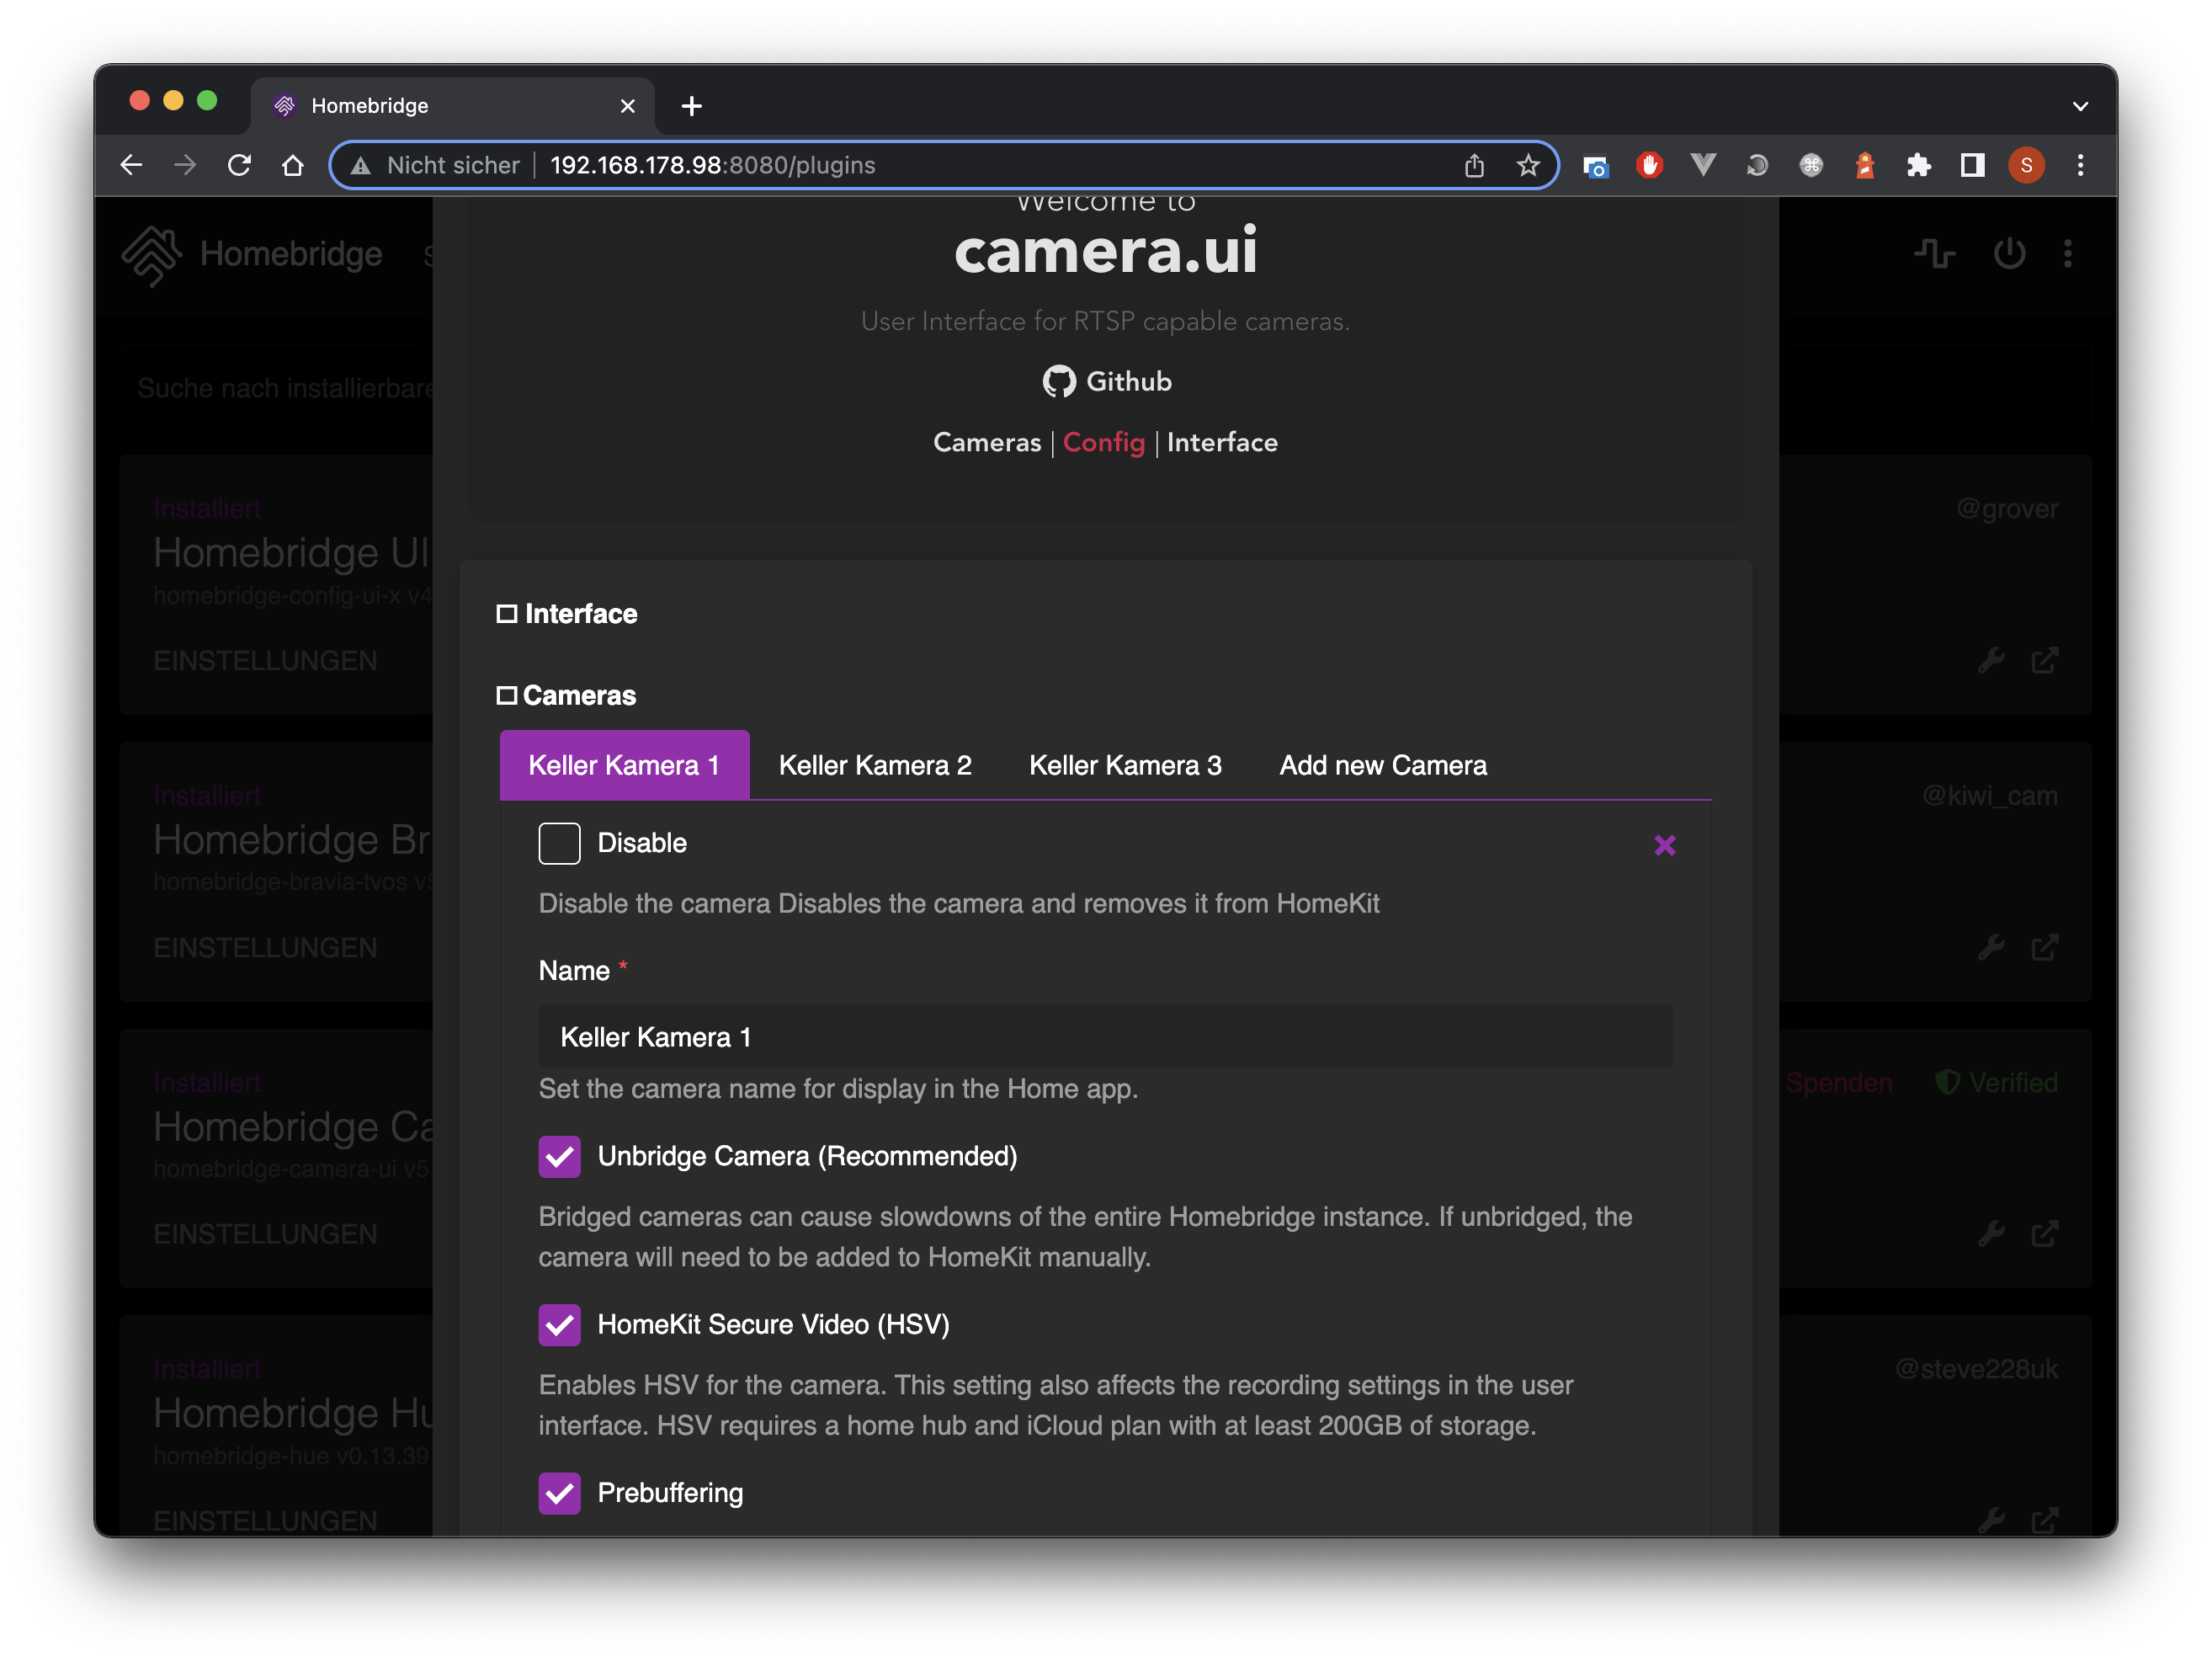Open the Interface link next to Config
This screenshot has width=2212, height=1662.
point(1222,442)
